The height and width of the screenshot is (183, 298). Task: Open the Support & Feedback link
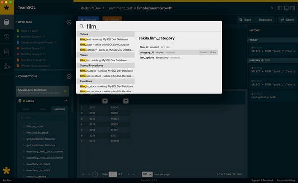point(262,180)
